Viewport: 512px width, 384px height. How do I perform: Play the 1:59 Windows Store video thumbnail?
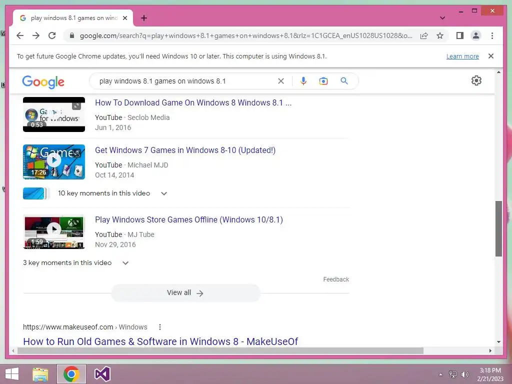pos(54,231)
